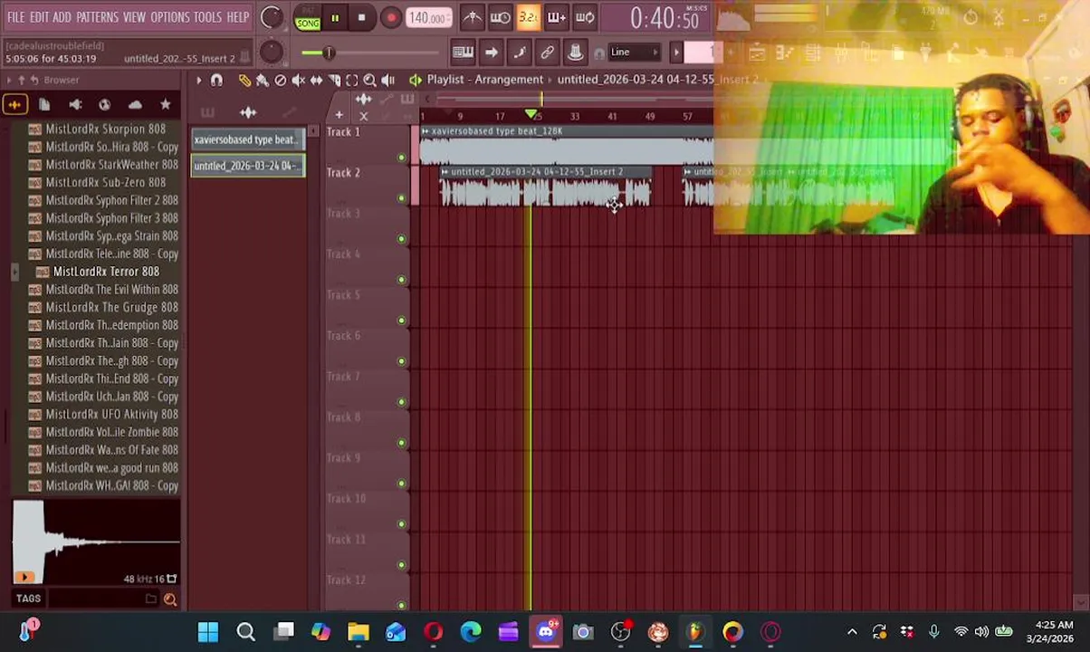Select the Browser cloud tab icon
This screenshot has width=1090, height=652.
pos(135,105)
